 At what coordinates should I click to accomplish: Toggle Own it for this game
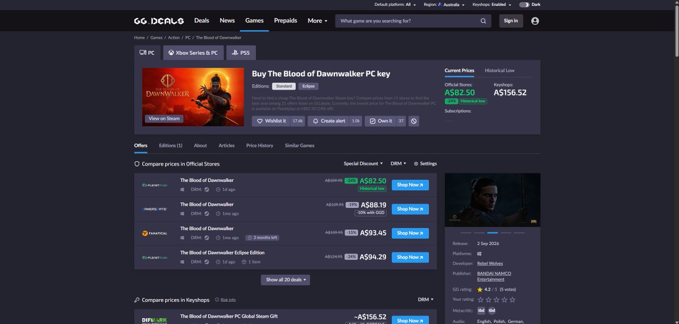point(380,121)
